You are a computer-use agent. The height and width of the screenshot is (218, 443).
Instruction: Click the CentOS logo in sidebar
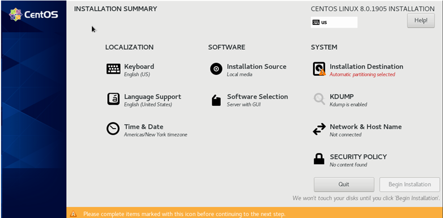tap(33, 15)
